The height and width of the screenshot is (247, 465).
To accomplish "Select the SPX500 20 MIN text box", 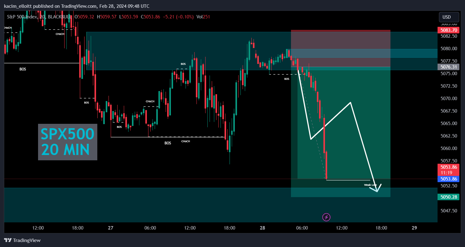I will coord(68,142).
